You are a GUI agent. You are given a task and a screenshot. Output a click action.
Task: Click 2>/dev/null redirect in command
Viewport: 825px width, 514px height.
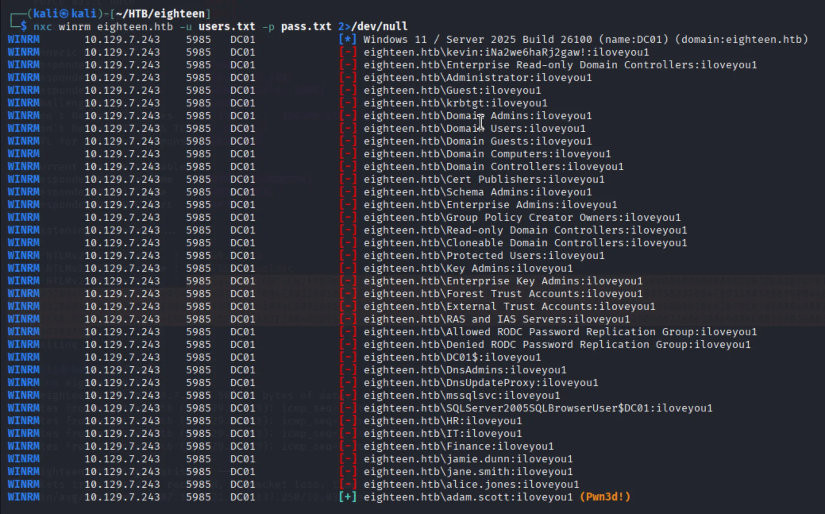(372, 27)
